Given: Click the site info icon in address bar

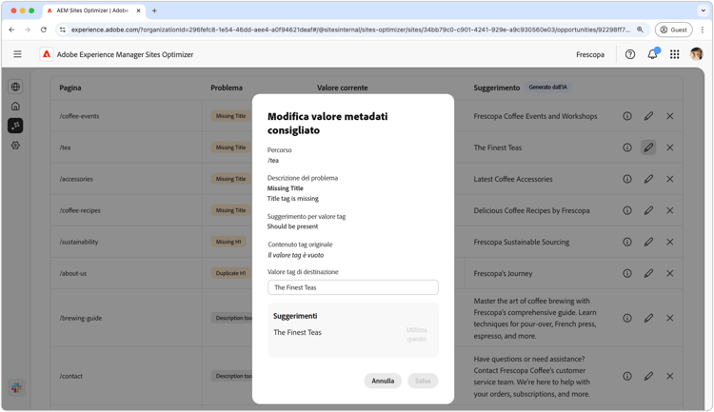Looking at the screenshot, I should point(63,29).
